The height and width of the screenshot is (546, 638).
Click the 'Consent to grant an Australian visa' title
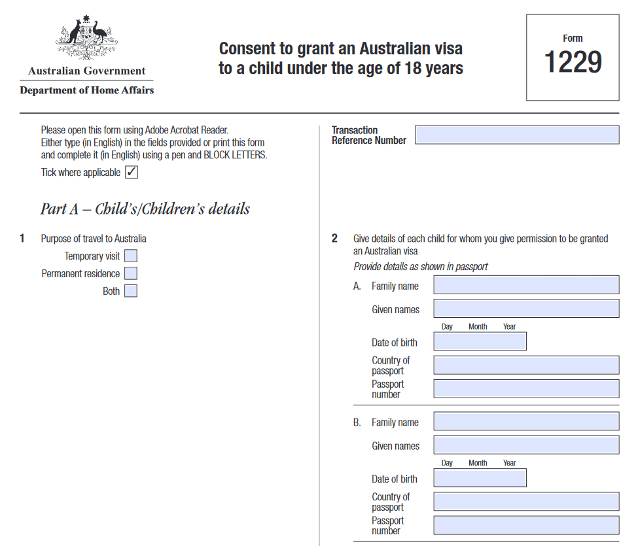pos(340,58)
